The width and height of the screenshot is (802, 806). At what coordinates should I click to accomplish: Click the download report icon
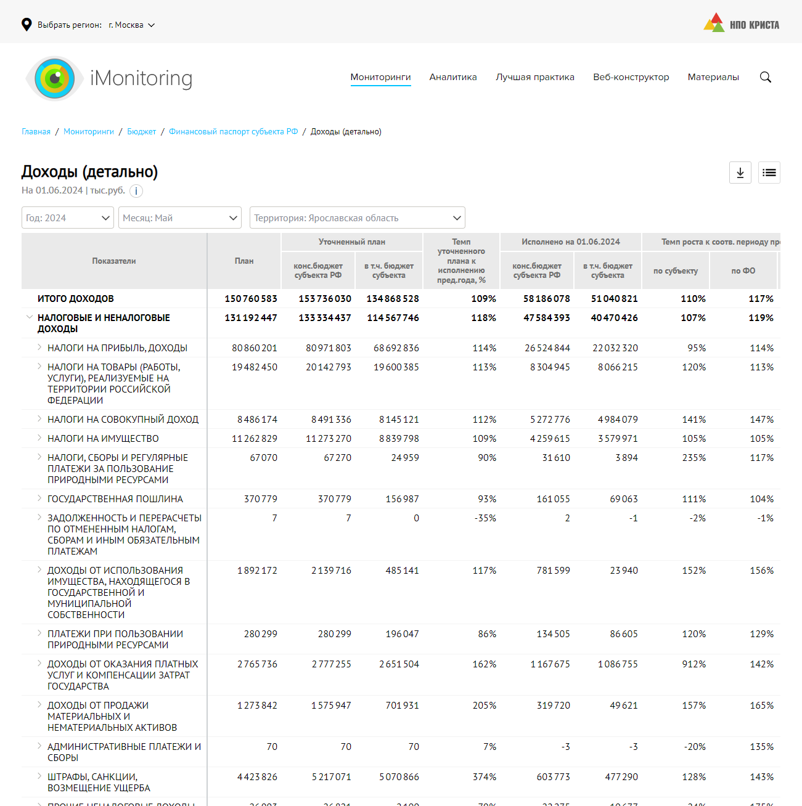(740, 173)
